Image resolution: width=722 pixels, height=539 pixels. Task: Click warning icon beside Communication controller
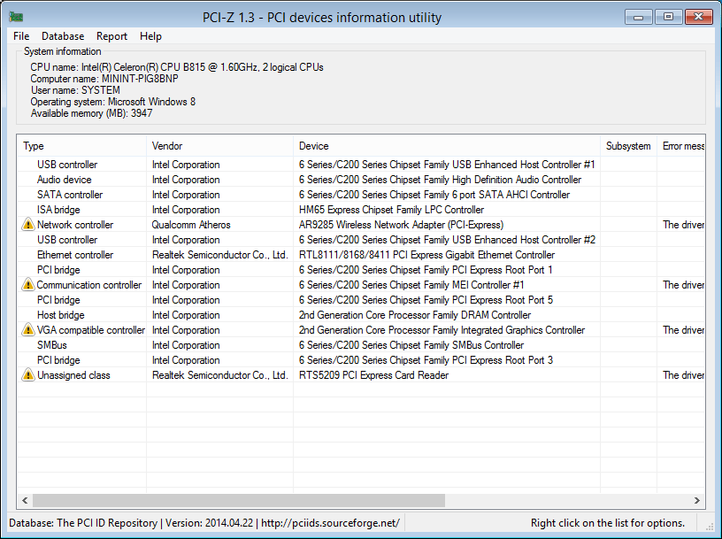coord(28,285)
